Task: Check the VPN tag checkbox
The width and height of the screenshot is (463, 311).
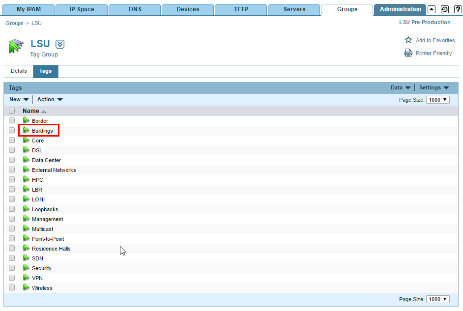Action: click(12, 278)
